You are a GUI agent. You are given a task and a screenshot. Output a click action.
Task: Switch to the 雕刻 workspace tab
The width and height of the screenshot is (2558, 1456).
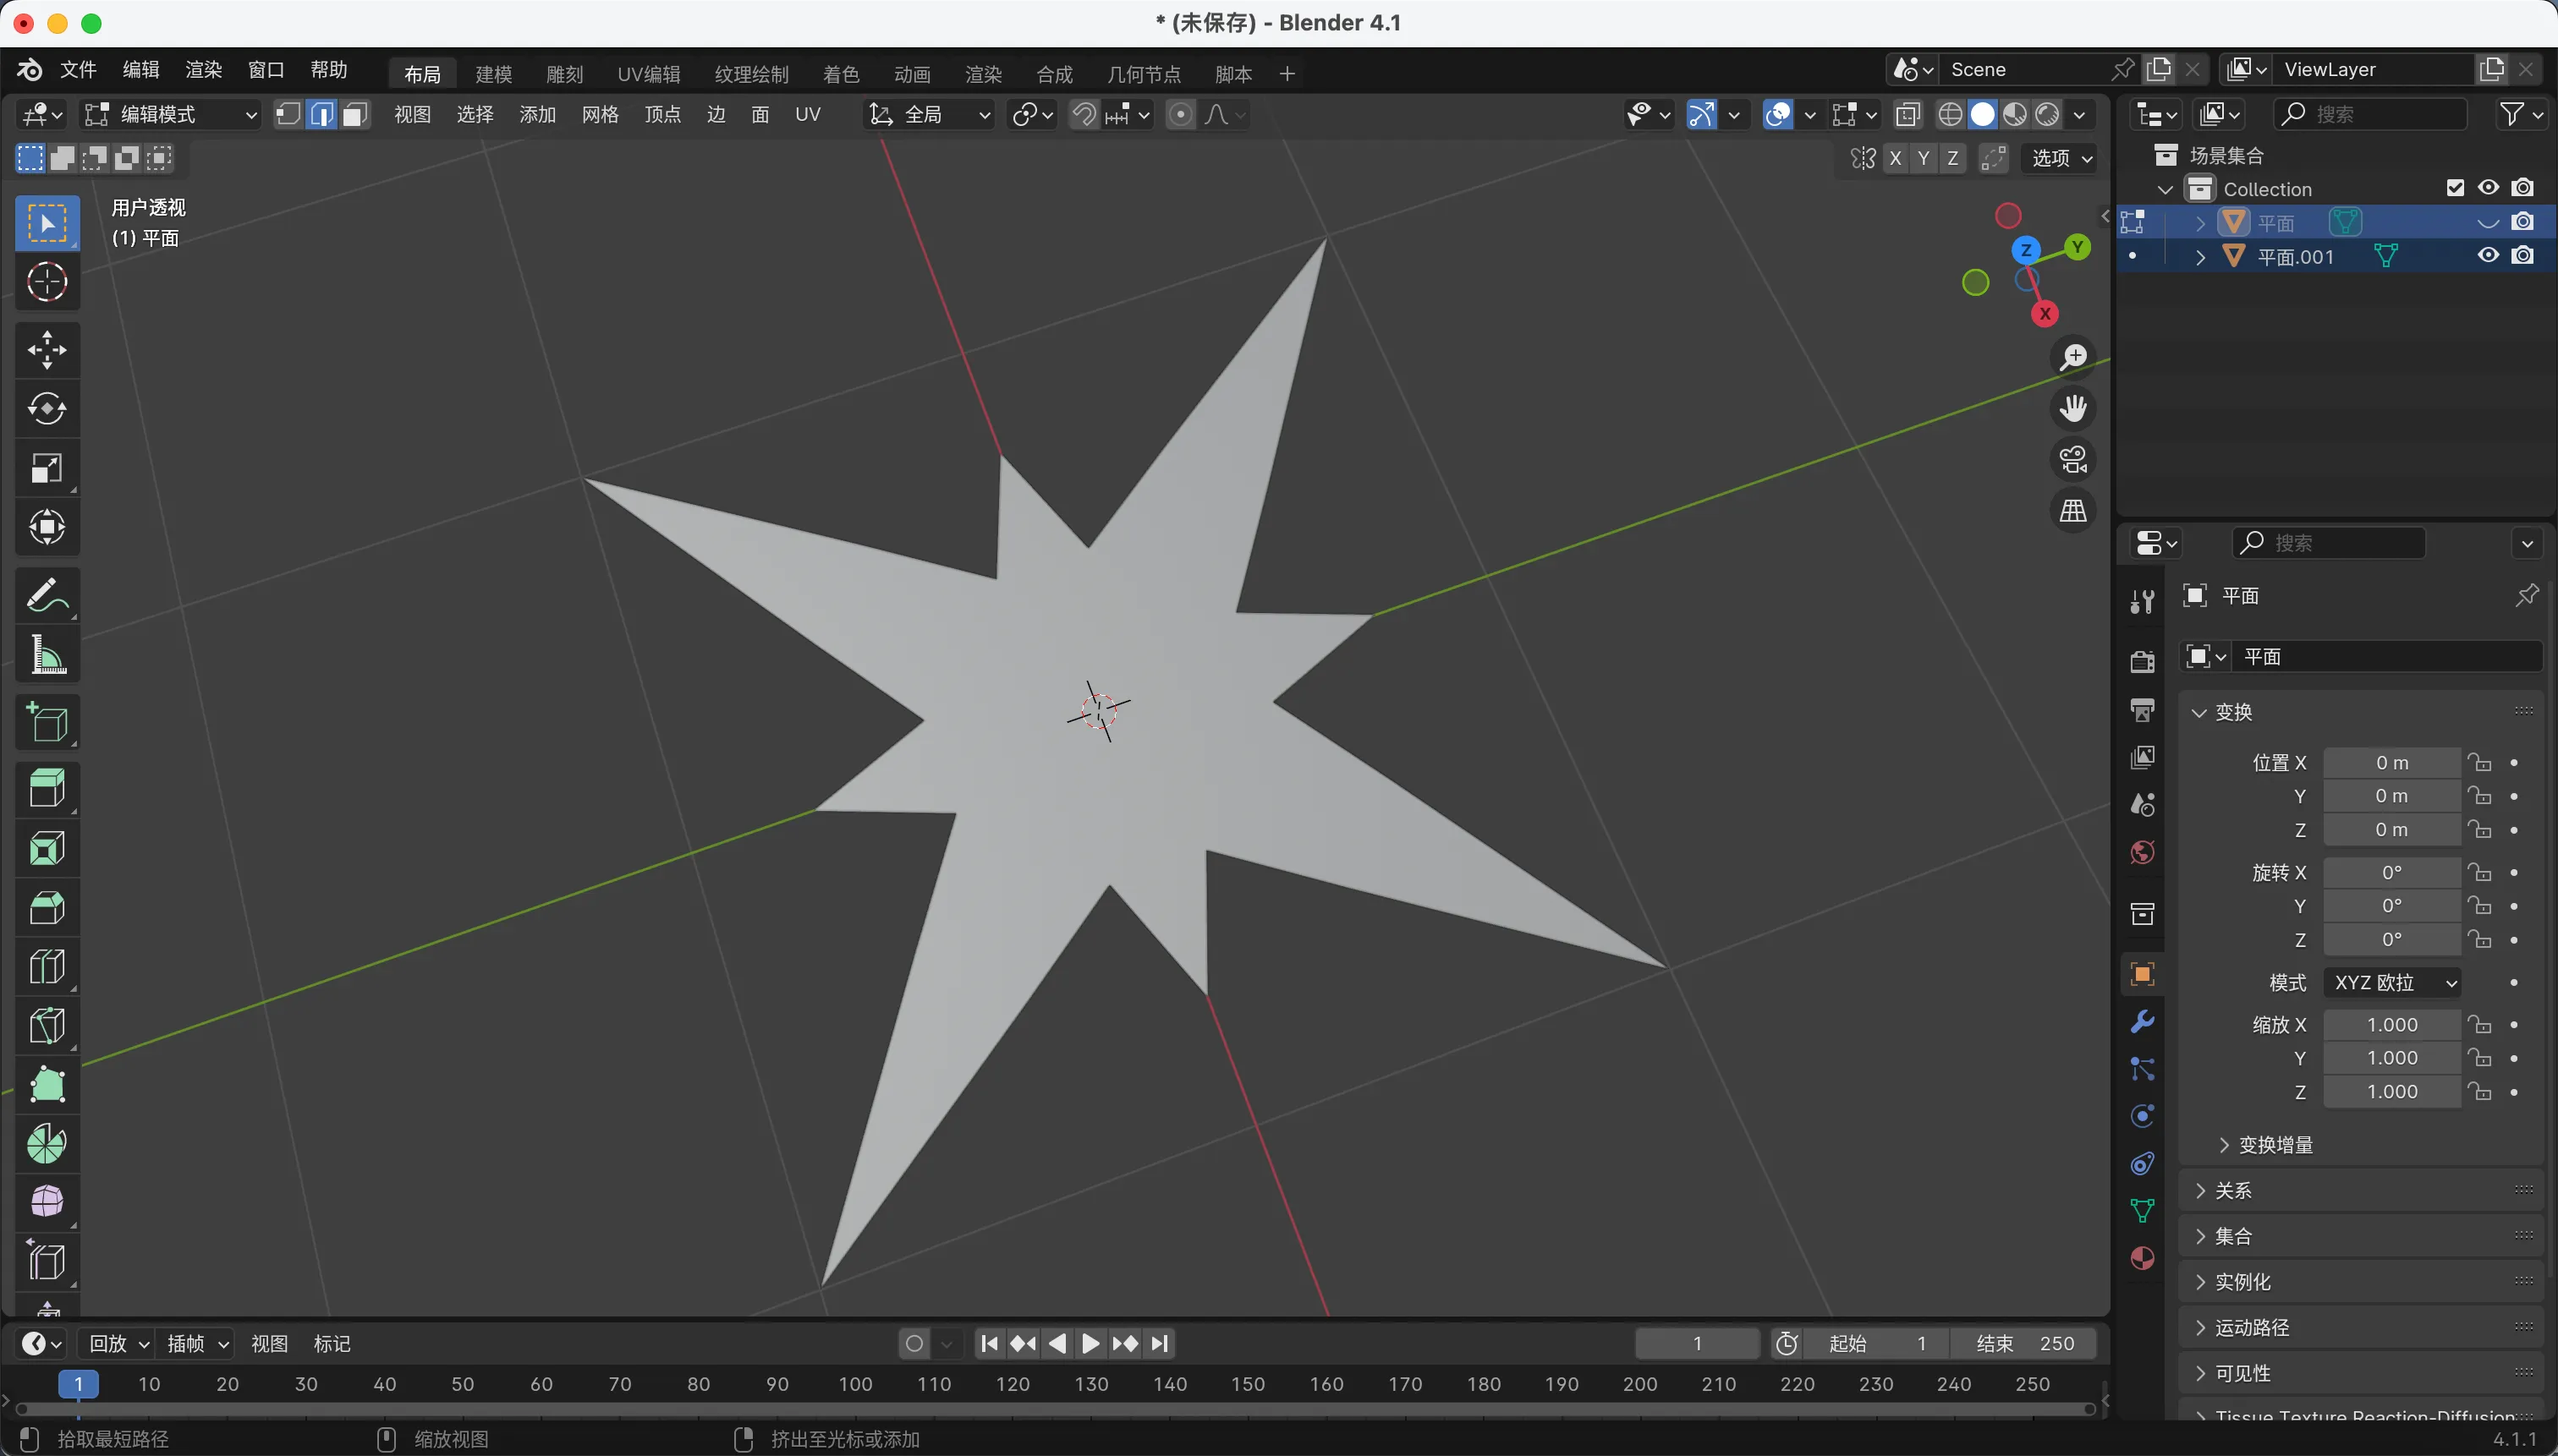click(x=564, y=74)
